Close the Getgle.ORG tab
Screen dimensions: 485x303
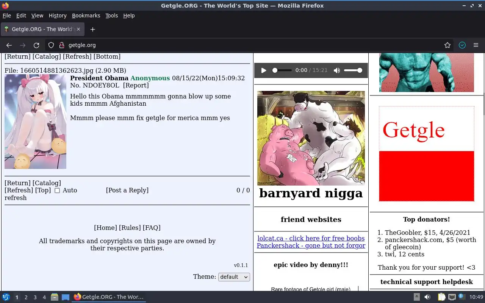[x=78, y=29]
